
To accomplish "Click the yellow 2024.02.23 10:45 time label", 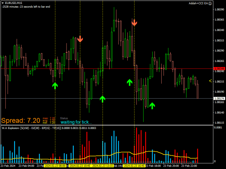I will (x=80, y=166).
